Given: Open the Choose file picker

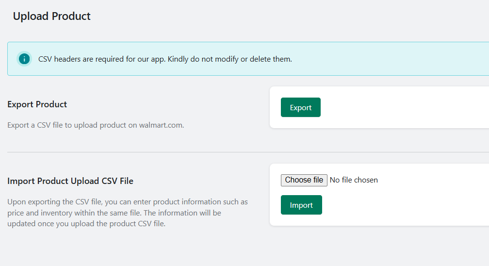Looking at the screenshot, I should (x=304, y=180).
